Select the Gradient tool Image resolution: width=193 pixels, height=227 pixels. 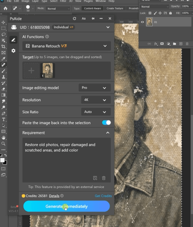[3, 95]
